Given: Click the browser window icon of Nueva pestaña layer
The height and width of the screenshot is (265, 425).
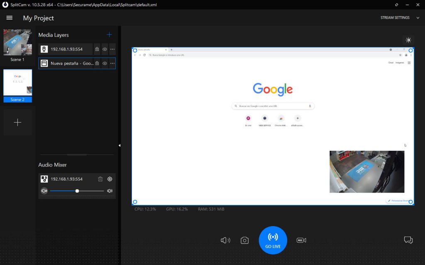Looking at the screenshot, I should [x=44, y=63].
